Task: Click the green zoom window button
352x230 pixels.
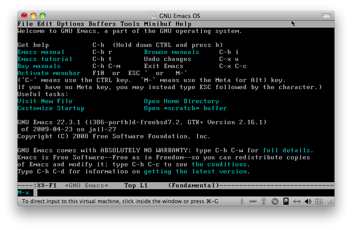Action: tap(43, 16)
